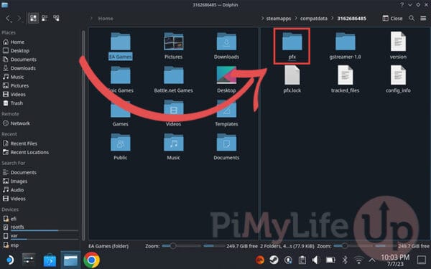Click Home in the left pane breadcrumb

pos(106,19)
